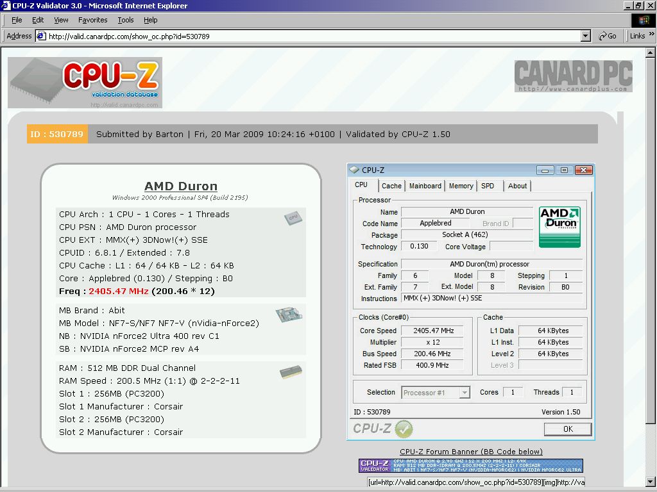Open the Favorites menu

click(92, 20)
